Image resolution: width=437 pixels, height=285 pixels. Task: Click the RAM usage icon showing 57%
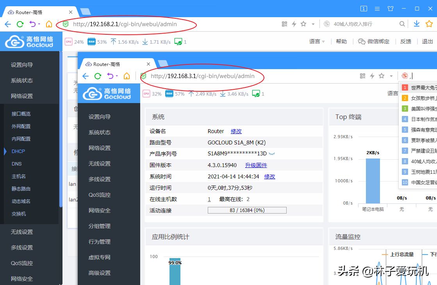point(169,94)
